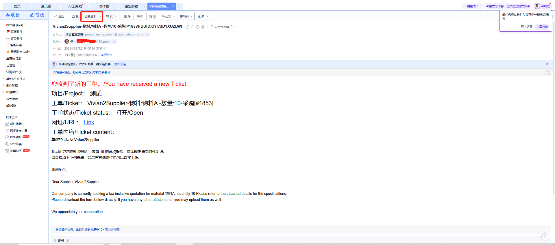Click the clock reminder icon beside the subject
Image resolution: width=555 pixels, height=245 pixels.
point(198,27)
